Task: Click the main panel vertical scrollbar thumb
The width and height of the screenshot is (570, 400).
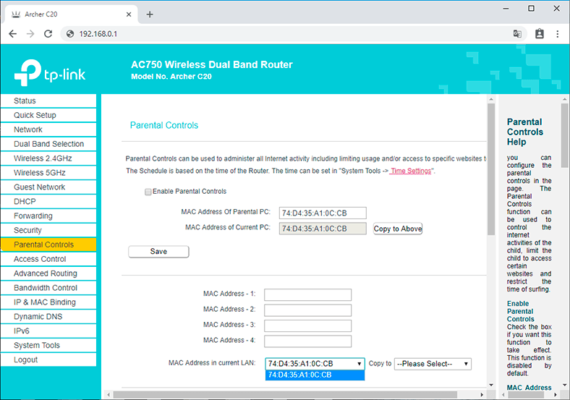Action: [x=491, y=169]
